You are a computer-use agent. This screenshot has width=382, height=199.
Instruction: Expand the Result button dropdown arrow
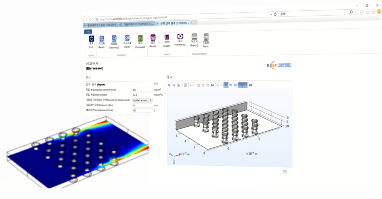click(159, 42)
